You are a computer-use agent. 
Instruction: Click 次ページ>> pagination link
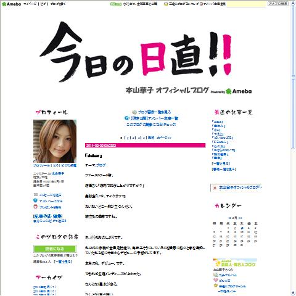pyautogui.click(x=164, y=138)
